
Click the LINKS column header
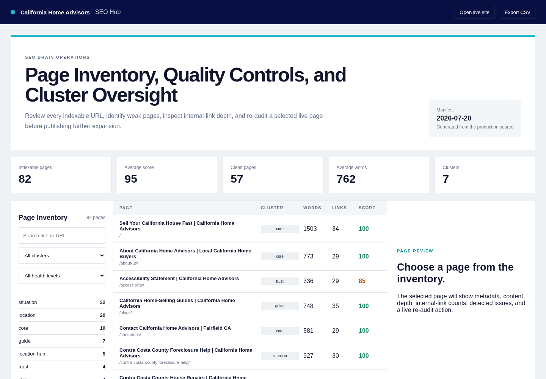pos(339,208)
